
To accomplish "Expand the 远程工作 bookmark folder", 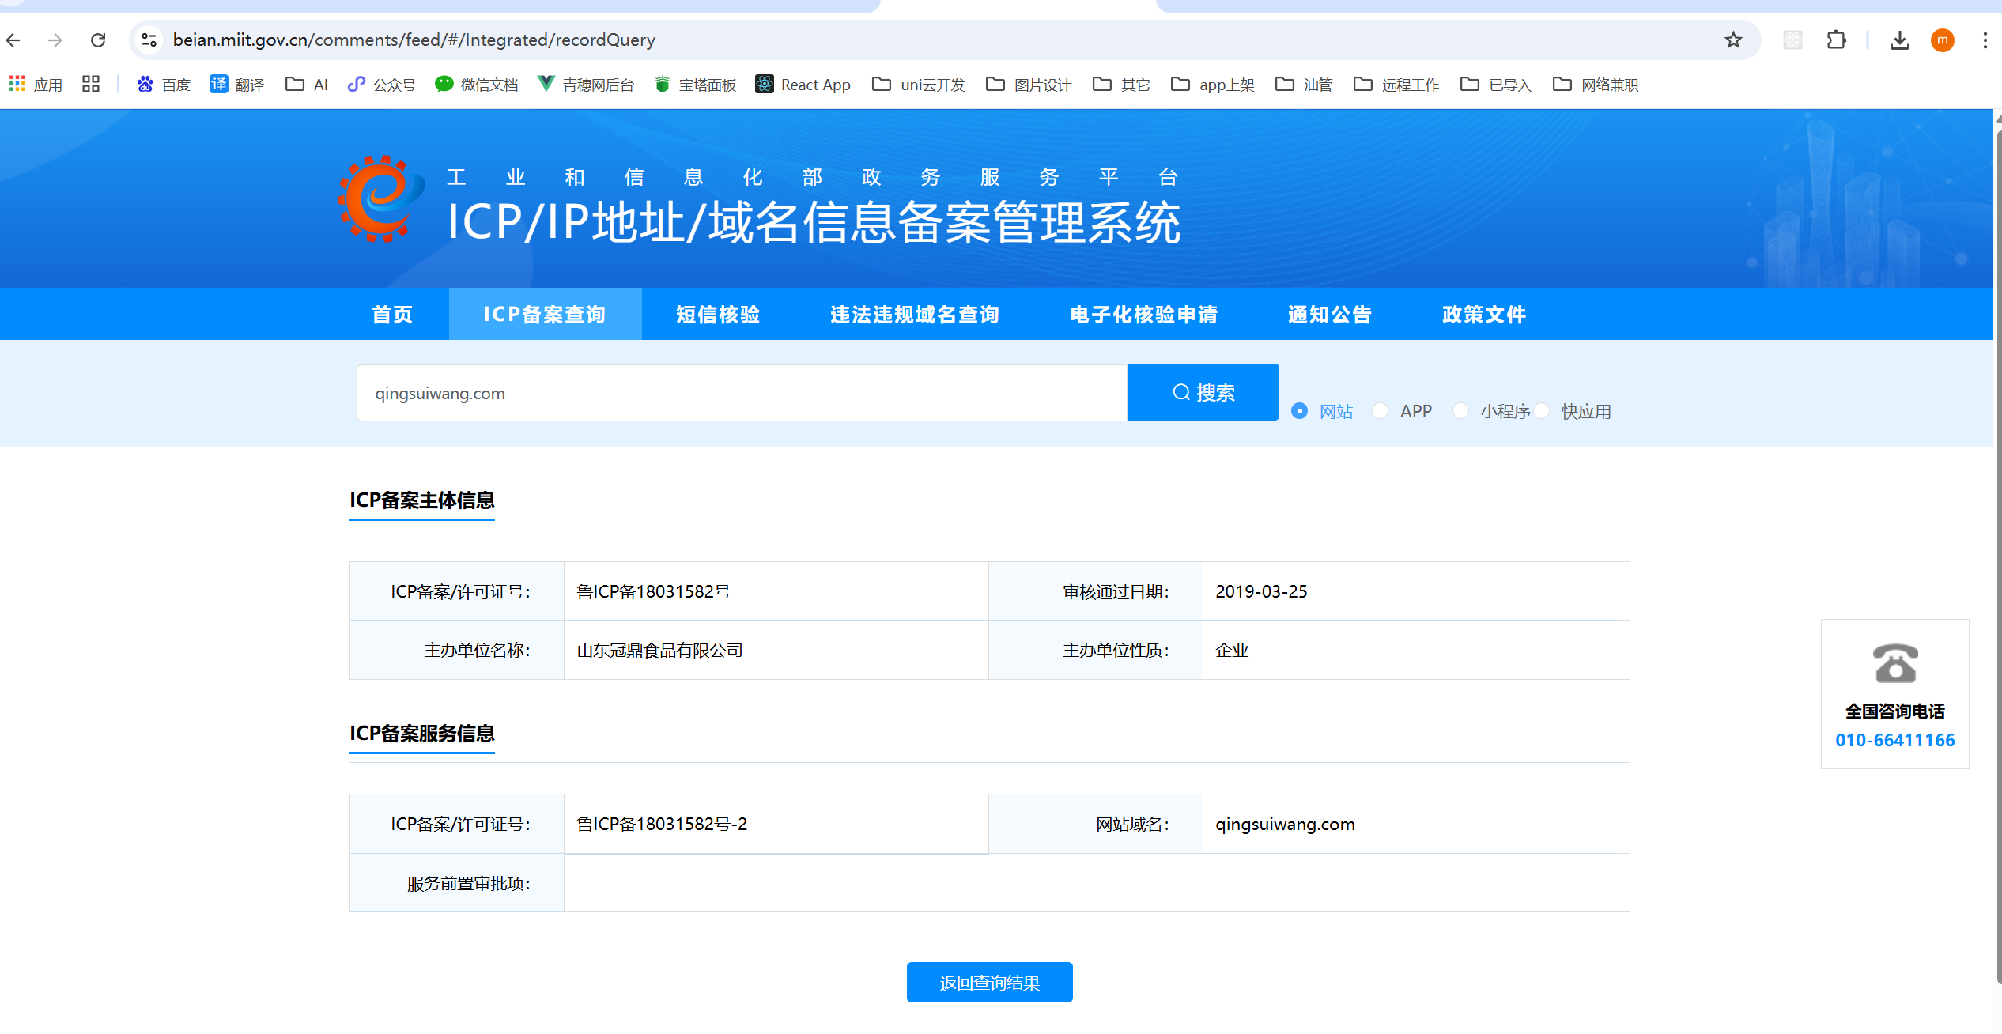I will [1396, 85].
